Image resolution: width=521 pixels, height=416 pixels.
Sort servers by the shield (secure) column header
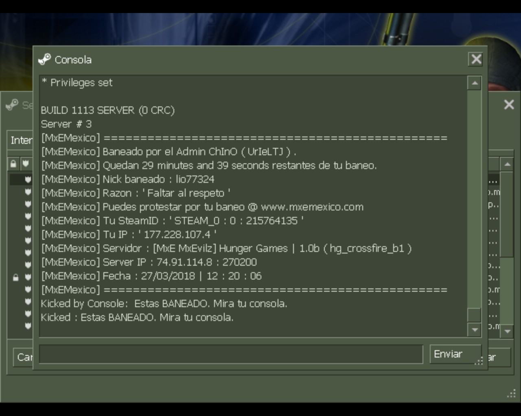(26, 164)
